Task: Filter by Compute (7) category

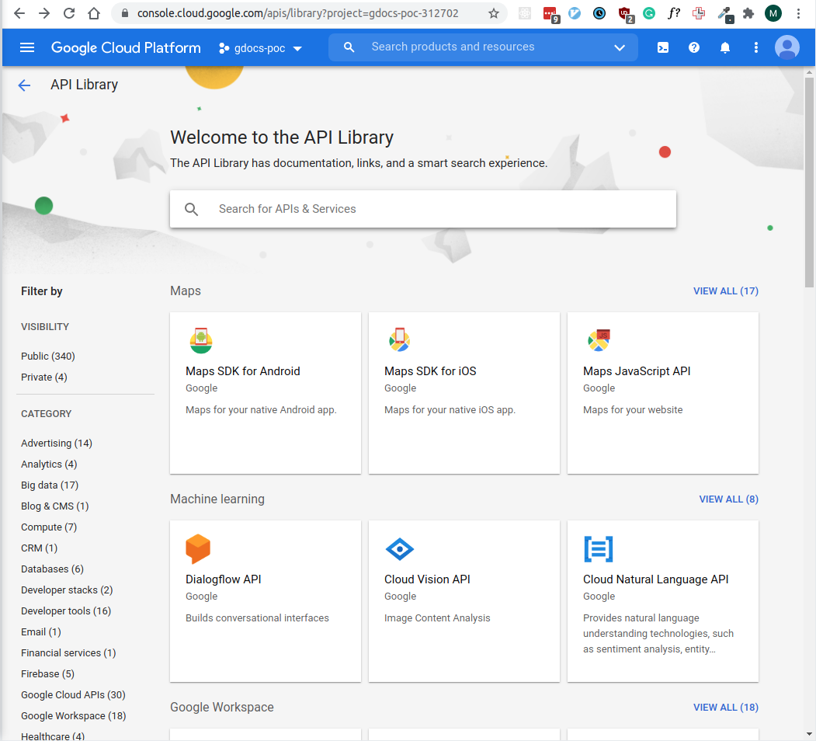Action: pos(49,527)
